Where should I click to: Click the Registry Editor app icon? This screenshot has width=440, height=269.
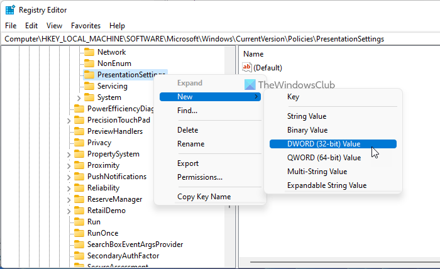point(10,10)
